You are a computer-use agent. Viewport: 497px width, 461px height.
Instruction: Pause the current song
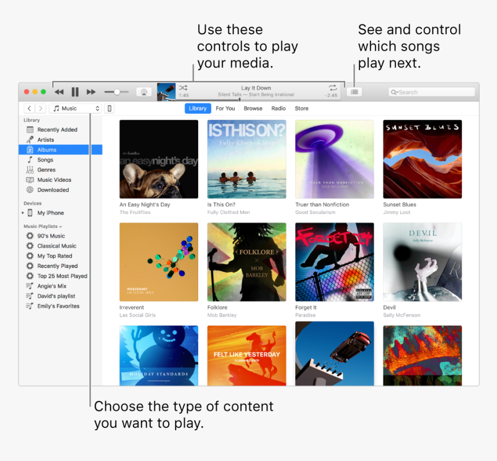point(75,92)
